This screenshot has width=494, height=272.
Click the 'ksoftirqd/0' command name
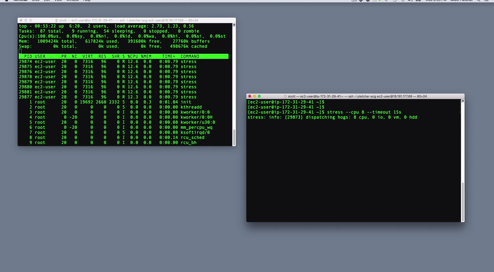click(x=195, y=133)
